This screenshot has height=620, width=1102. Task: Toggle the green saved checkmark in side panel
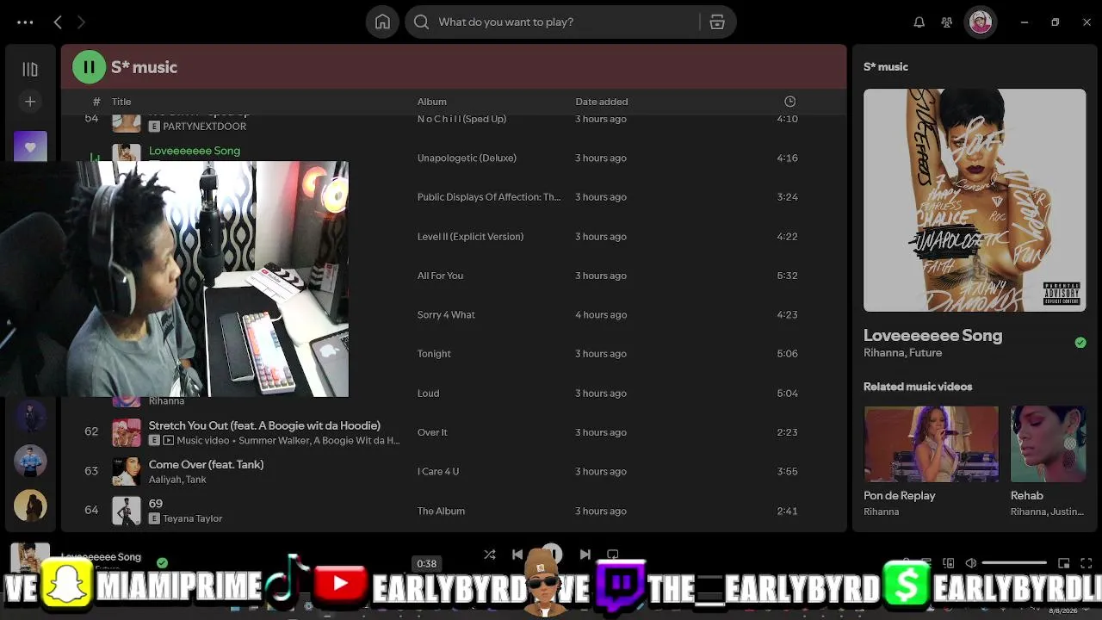coord(1080,343)
